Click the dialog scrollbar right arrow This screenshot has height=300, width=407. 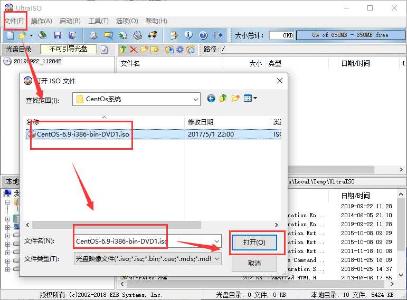(x=277, y=225)
